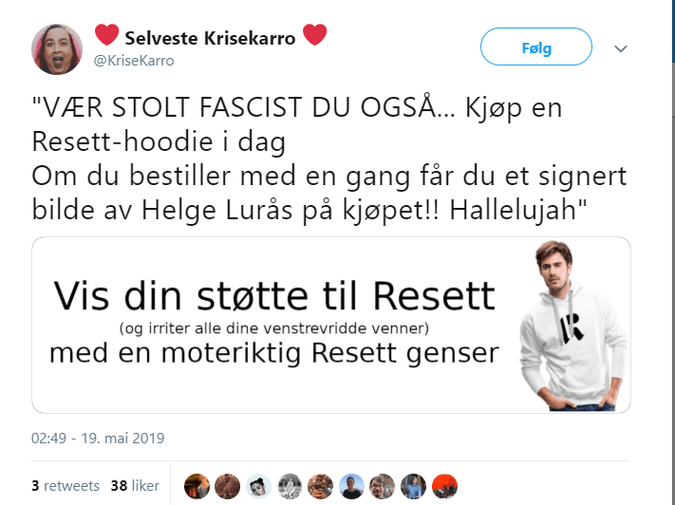The width and height of the screenshot is (675, 505).
Task: Show the 38 liker list
Action: click(134, 485)
